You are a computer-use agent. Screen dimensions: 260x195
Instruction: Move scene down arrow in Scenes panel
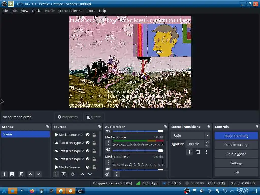[38, 174]
